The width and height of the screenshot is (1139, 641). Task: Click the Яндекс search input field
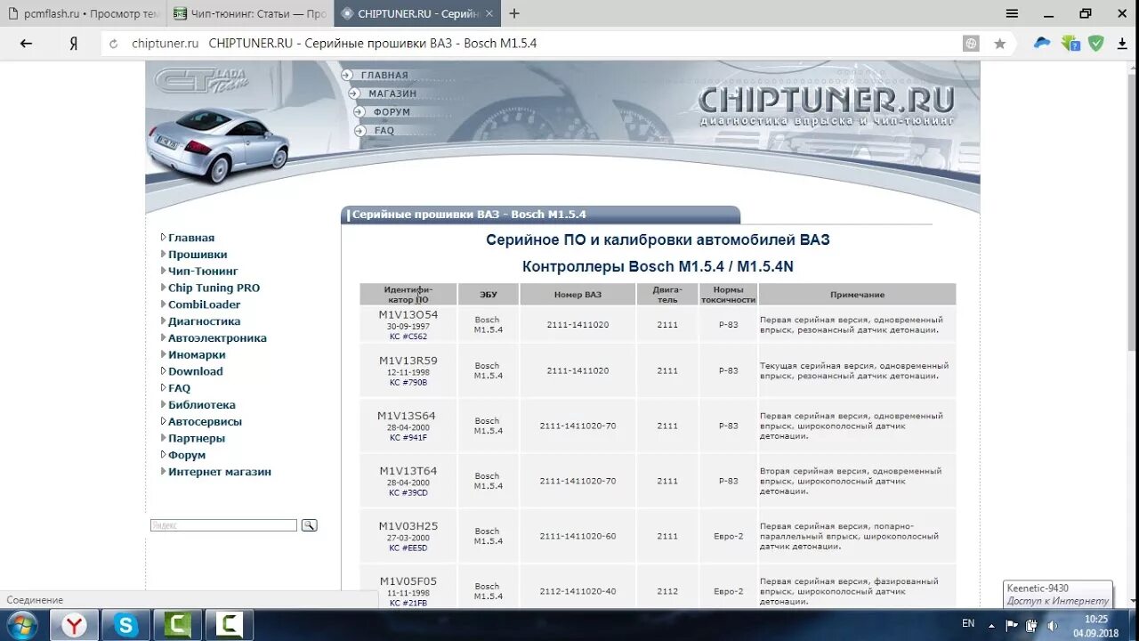(x=223, y=525)
